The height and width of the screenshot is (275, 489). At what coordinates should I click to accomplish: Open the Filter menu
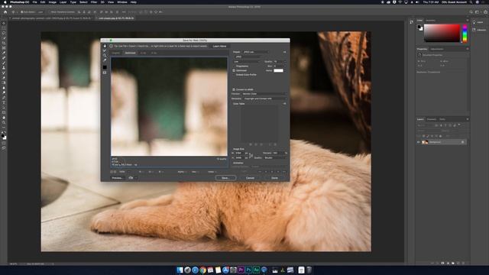pos(93,2)
